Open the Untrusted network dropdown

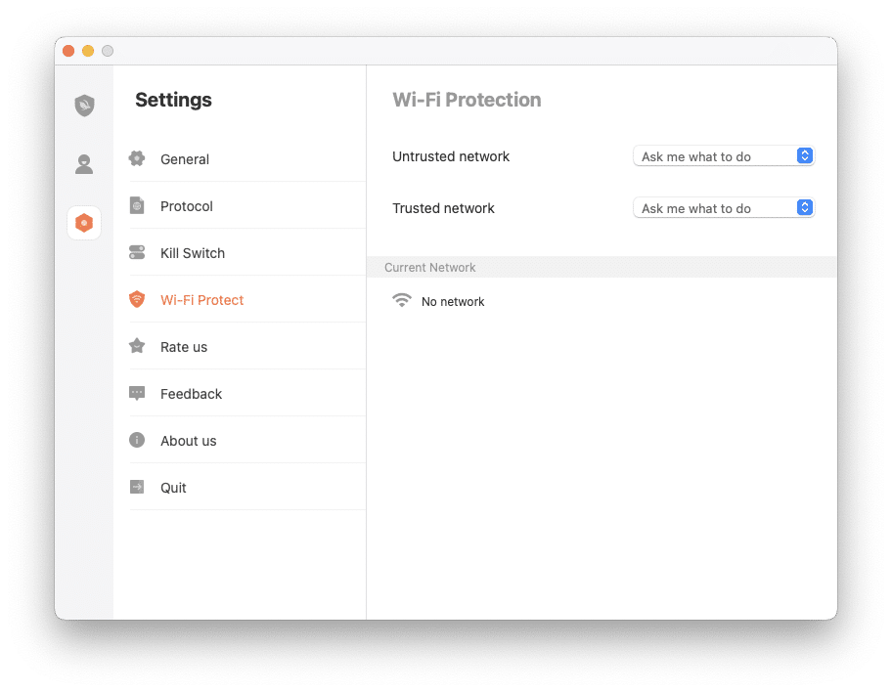tap(724, 155)
